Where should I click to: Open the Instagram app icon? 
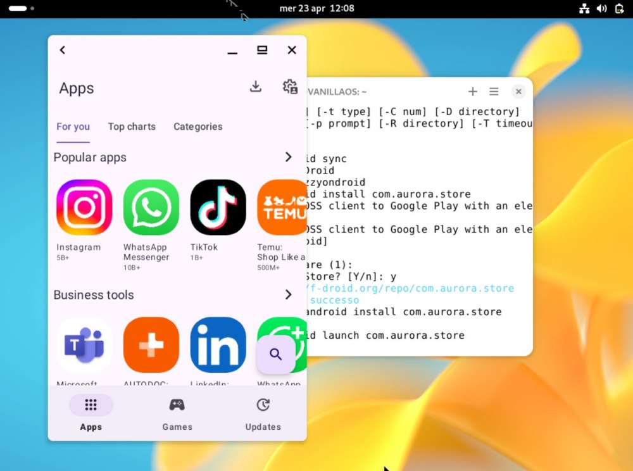84,207
